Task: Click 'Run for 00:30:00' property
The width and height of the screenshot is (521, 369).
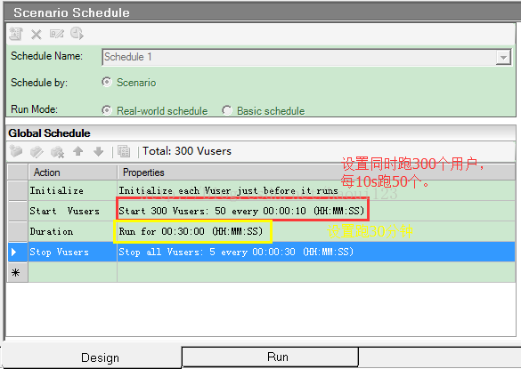Action: [x=191, y=231]
